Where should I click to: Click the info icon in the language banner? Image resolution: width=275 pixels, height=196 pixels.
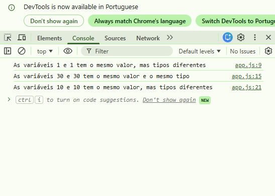(12, 8)
